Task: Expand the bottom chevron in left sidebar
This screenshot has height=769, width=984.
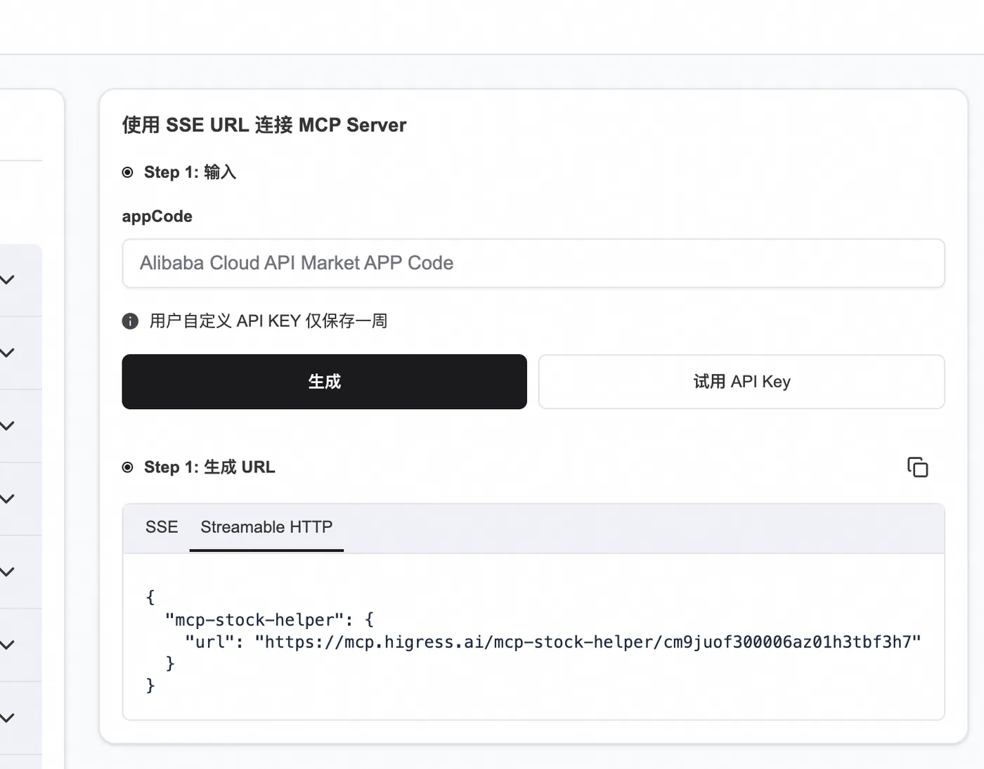Action: click(x=7, y=718)
